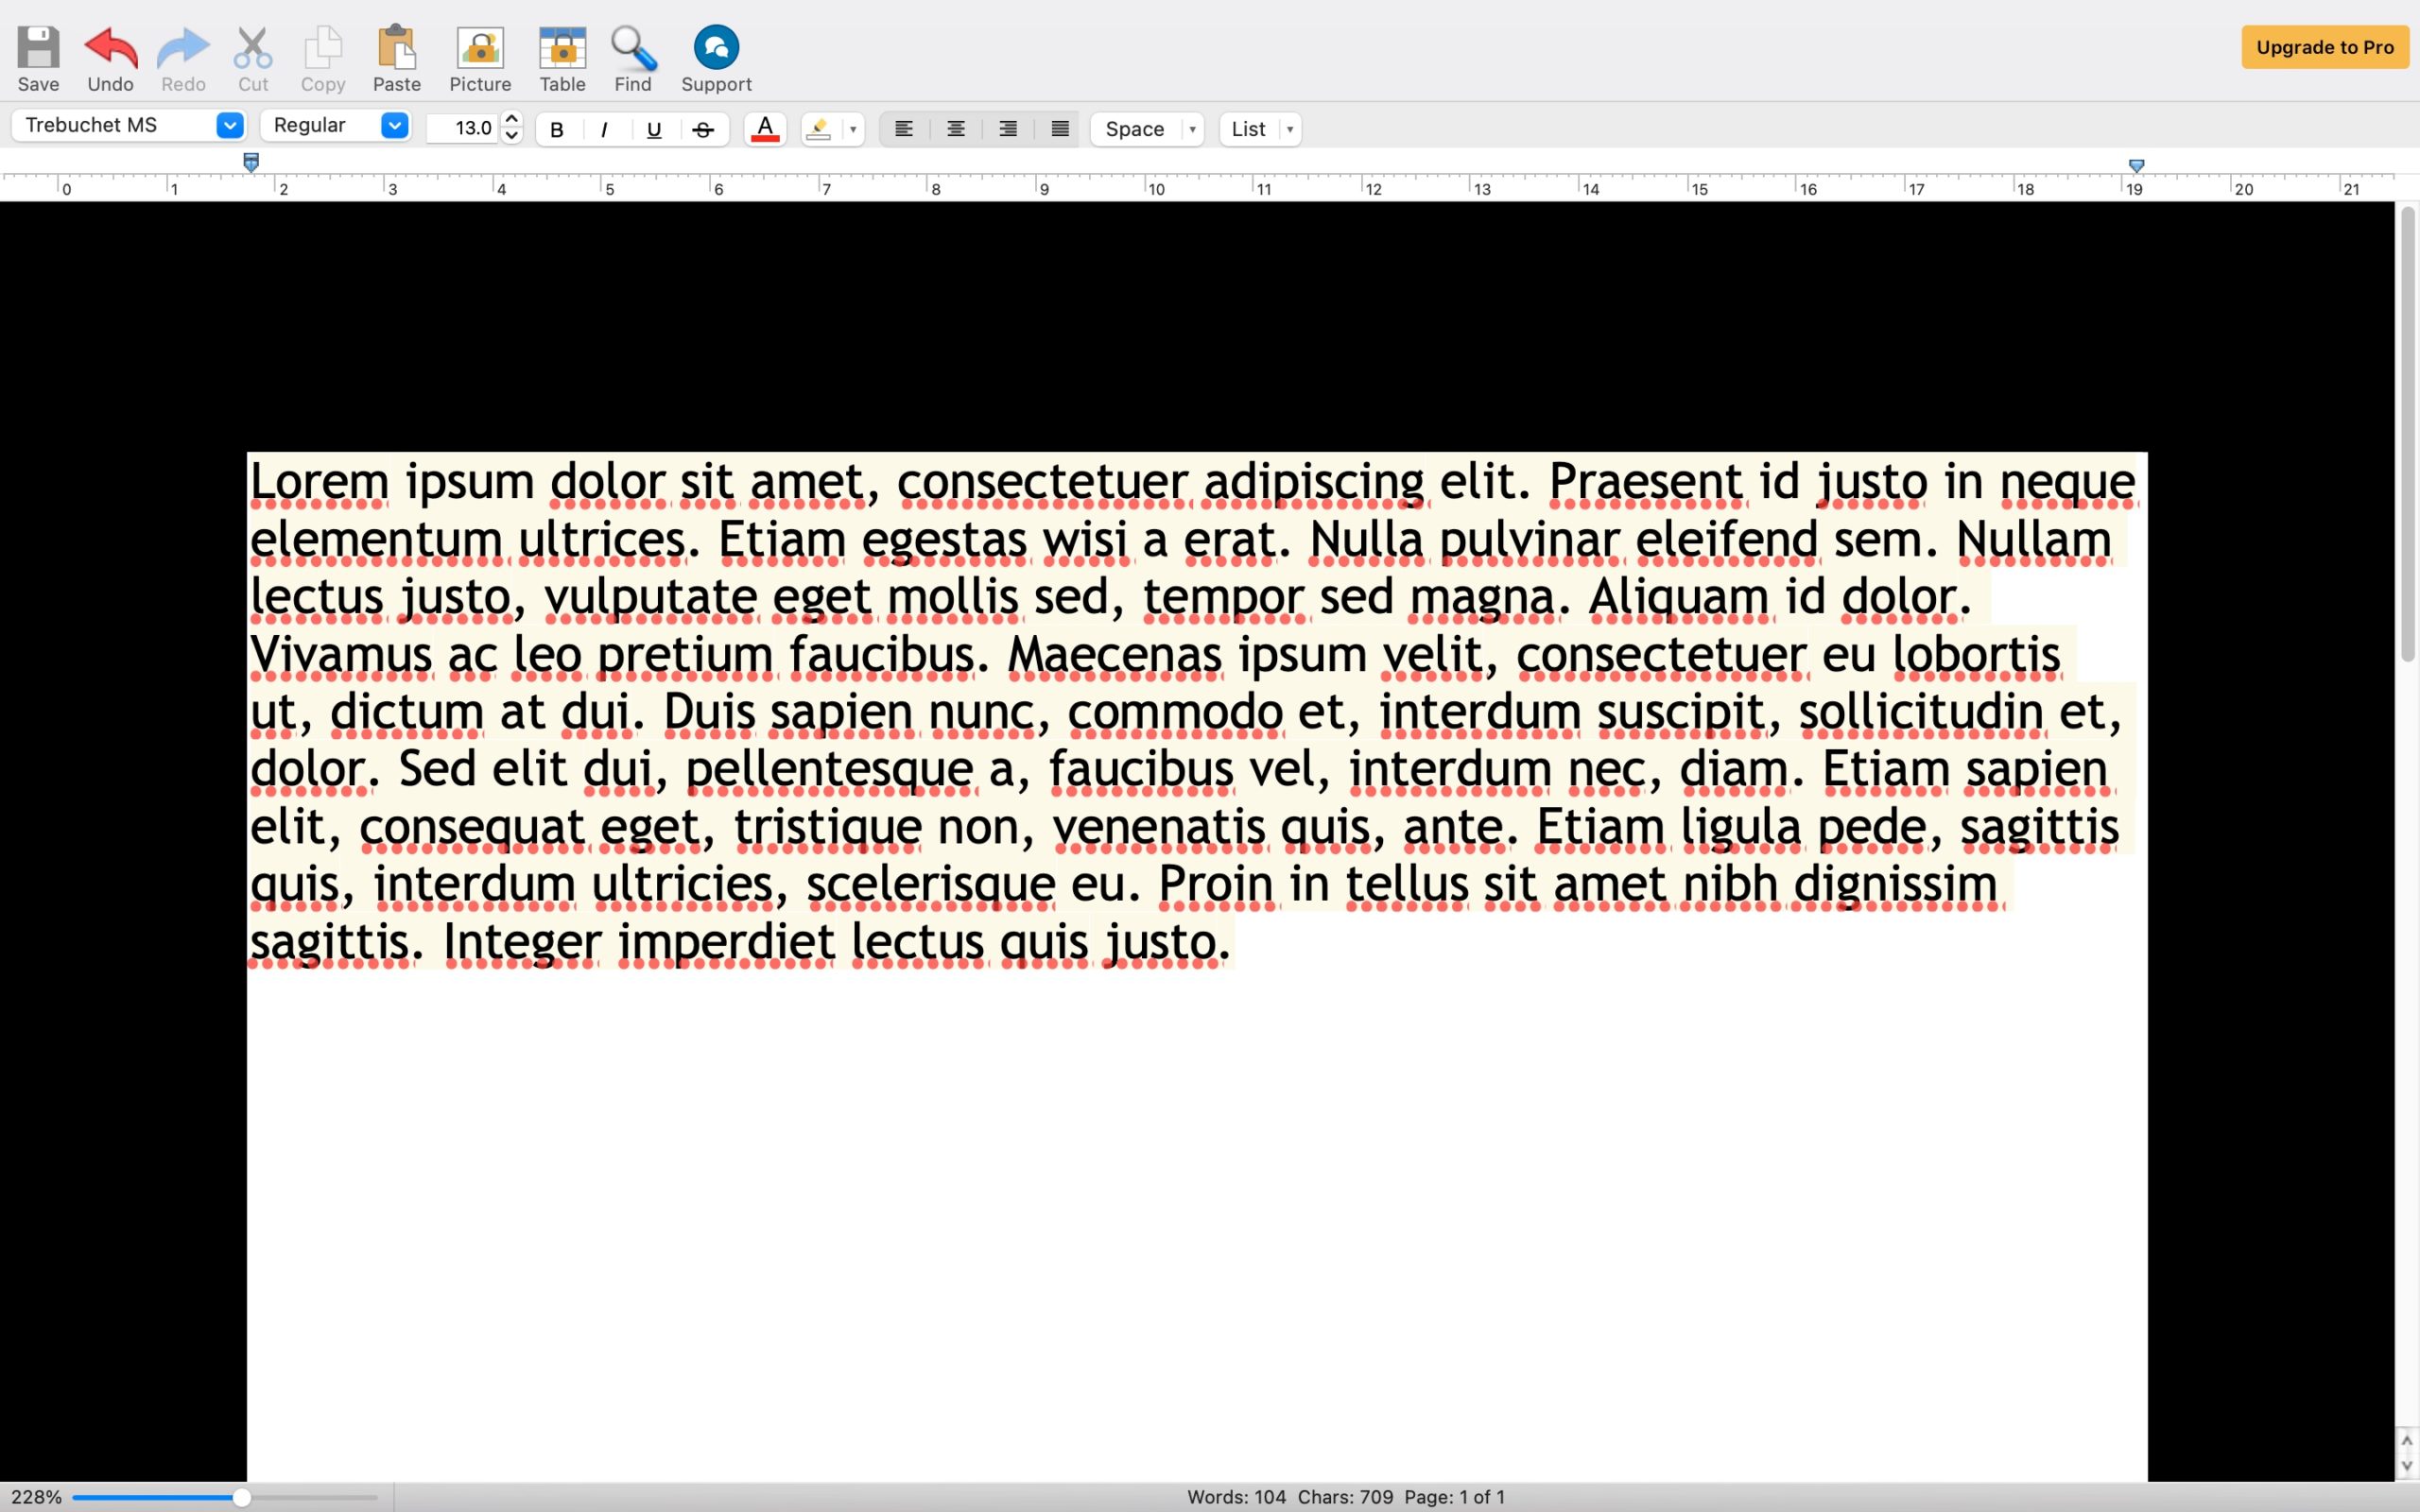Open the Trebuchet MS font dropdown

tap(229, 125)
